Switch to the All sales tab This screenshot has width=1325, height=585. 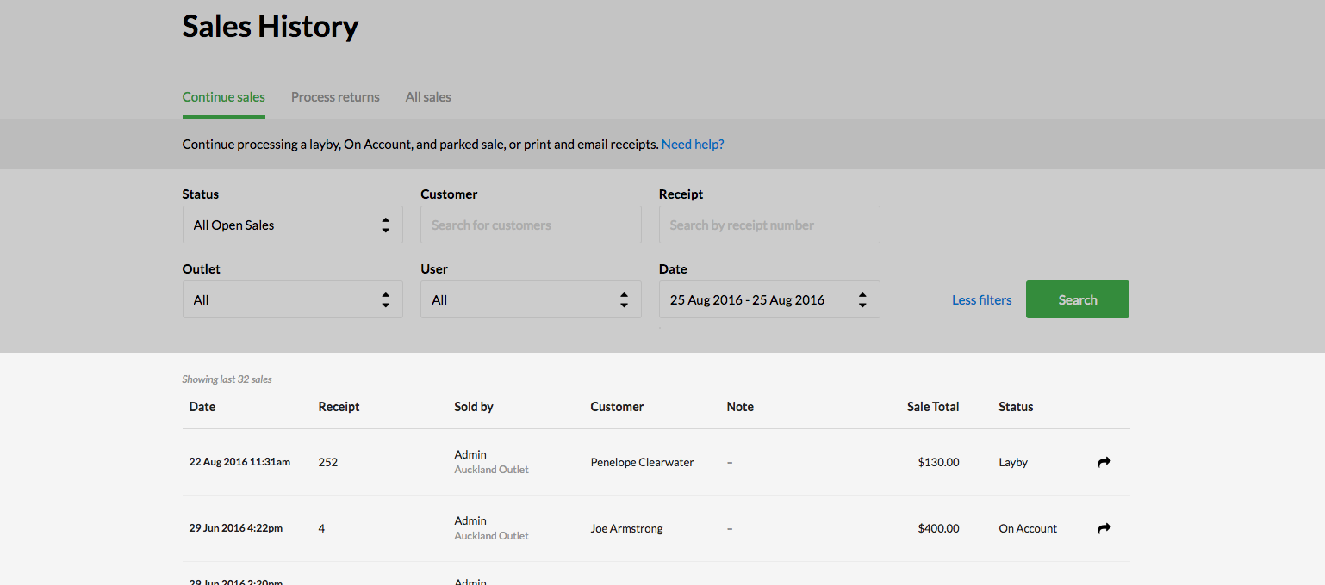tap(428, 97)
